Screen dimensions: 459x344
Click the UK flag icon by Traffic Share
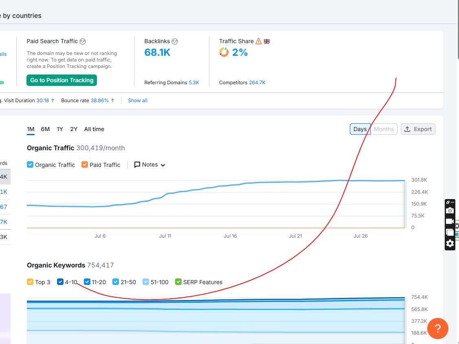[x=267, y=41]
